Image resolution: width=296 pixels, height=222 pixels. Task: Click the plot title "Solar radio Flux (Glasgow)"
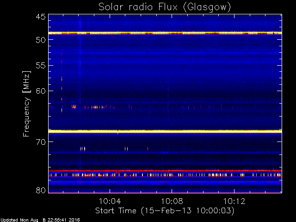coord(165,7)
